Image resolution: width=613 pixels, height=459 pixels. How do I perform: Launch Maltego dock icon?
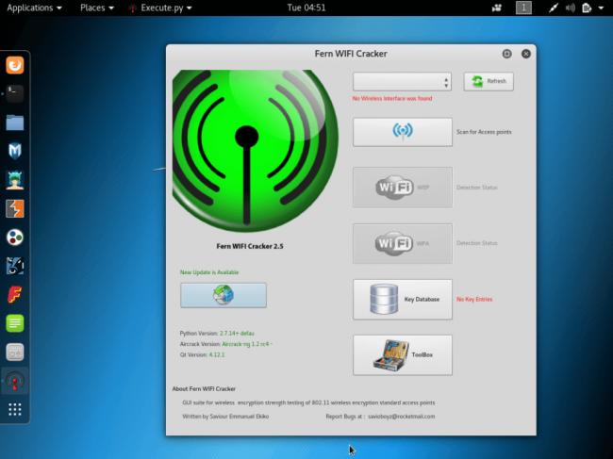[15, 266]
